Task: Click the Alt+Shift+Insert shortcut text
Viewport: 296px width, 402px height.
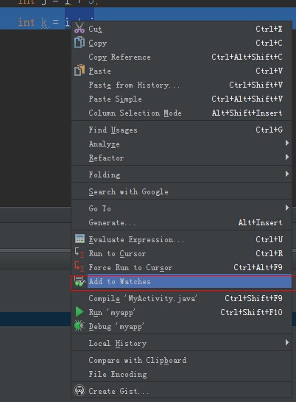Action: click(x=247, y=113)
